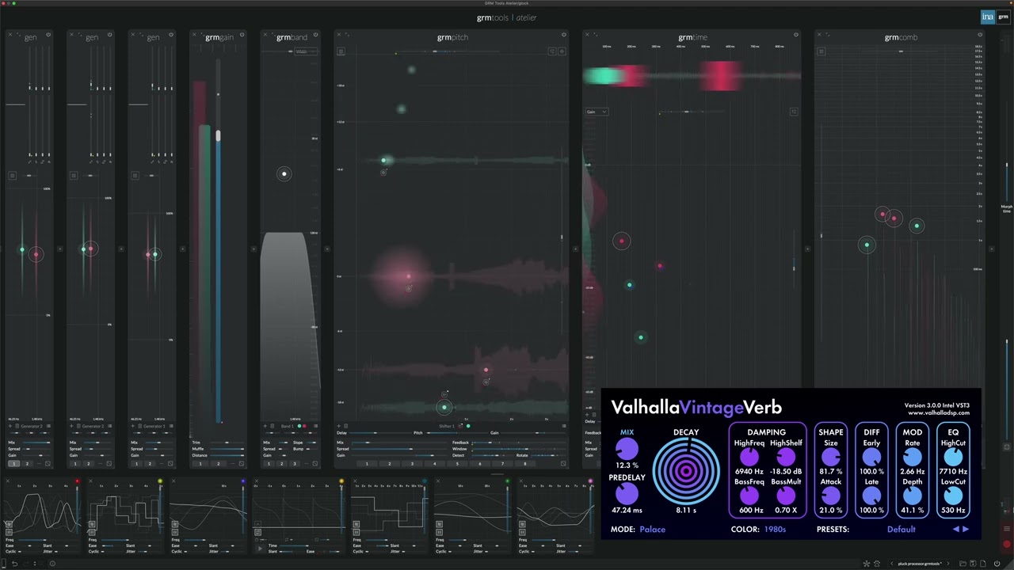
Task: Click the orange color dot of envelope module
Action: [x=341, y=481]
